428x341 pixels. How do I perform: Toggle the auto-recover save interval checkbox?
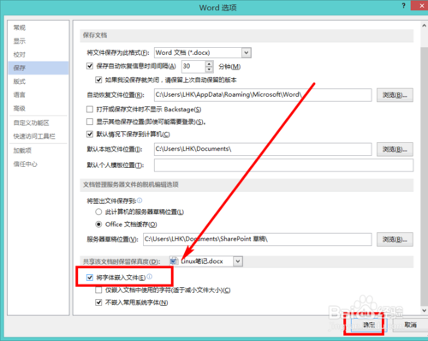coord(90,66)
